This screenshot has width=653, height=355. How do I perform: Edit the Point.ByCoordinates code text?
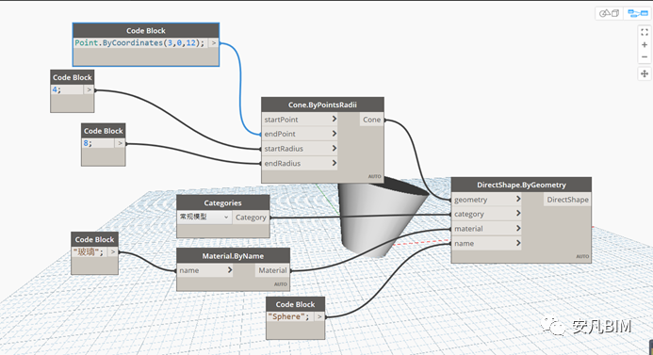click(139, 43)
